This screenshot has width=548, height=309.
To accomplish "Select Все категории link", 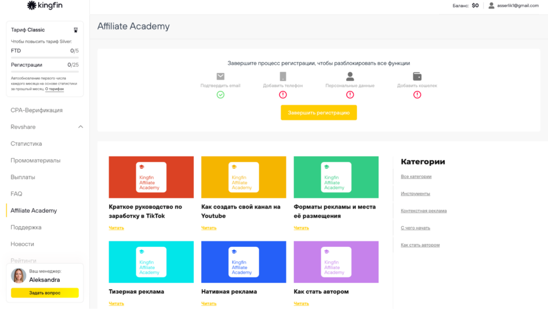I will pos(416,176).
